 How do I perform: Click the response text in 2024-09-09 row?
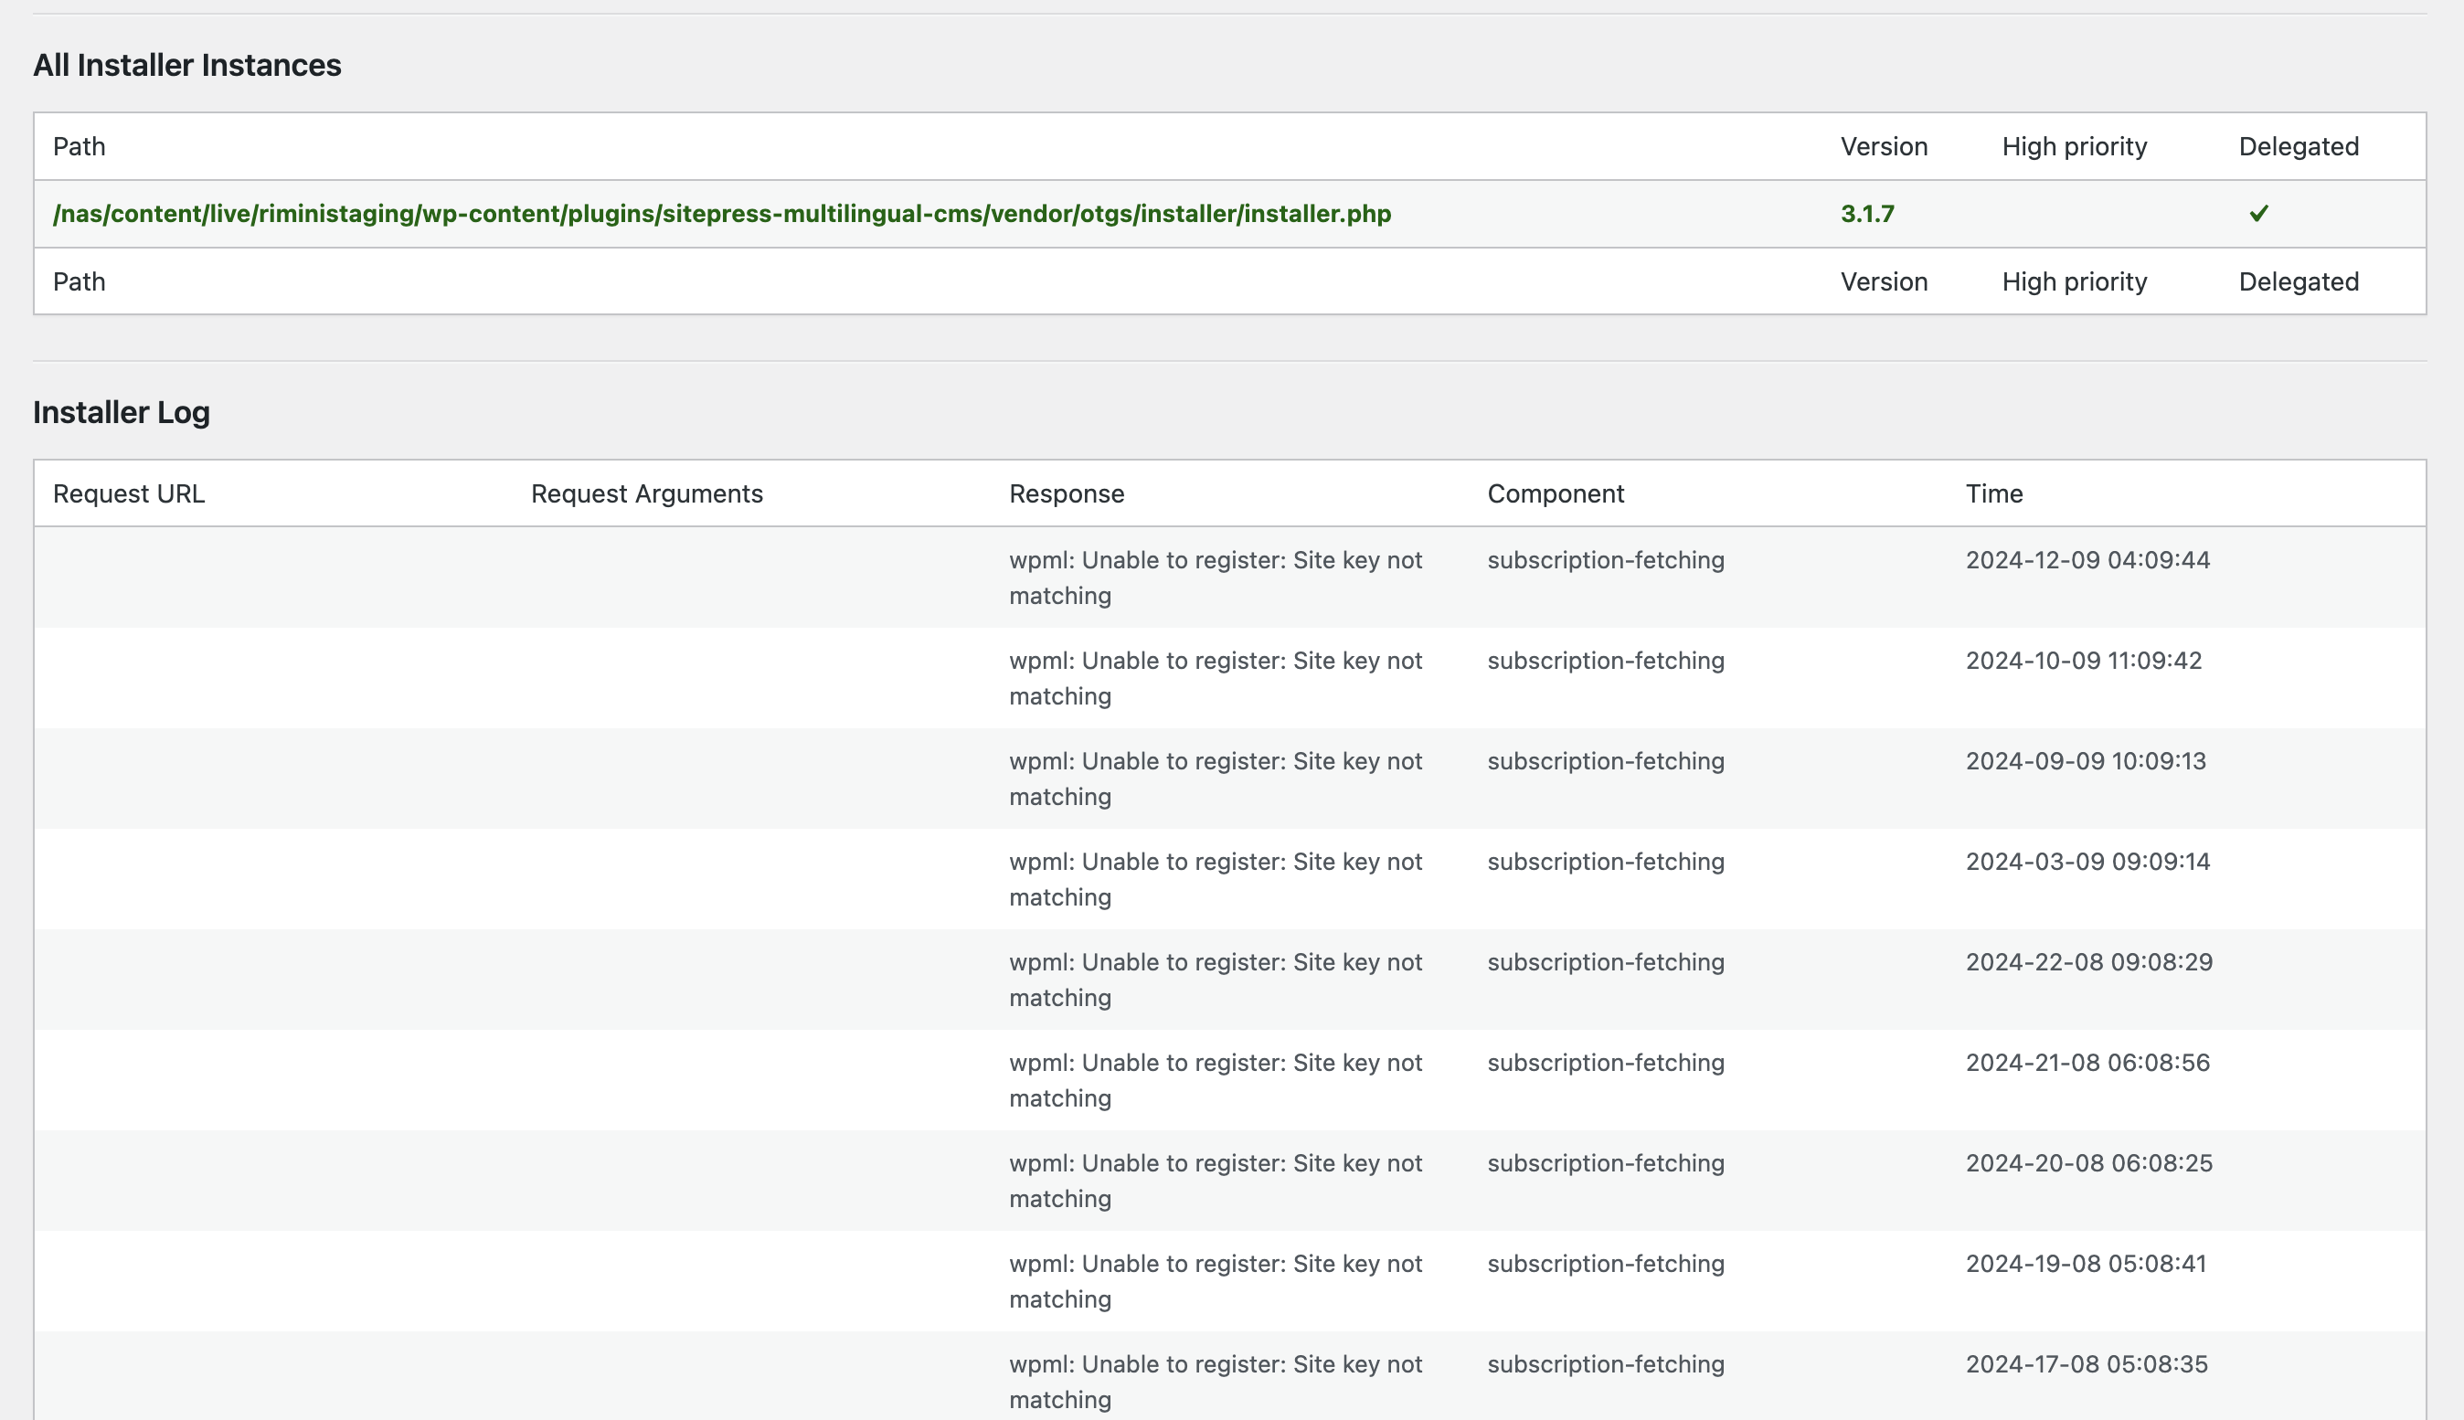(1215, 779)
